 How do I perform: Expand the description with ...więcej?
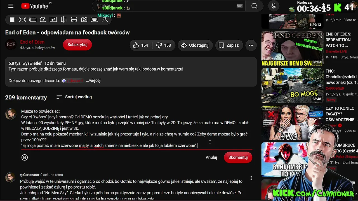coord(93,80)
